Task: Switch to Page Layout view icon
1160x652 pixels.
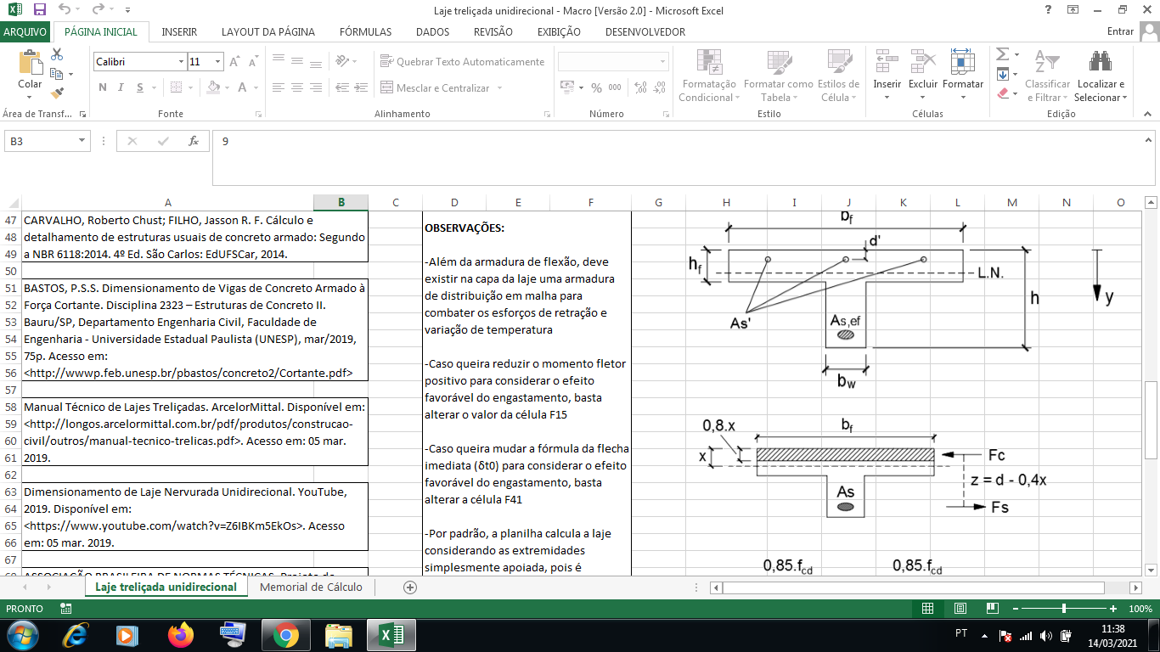Action: (x=960, y=609)
